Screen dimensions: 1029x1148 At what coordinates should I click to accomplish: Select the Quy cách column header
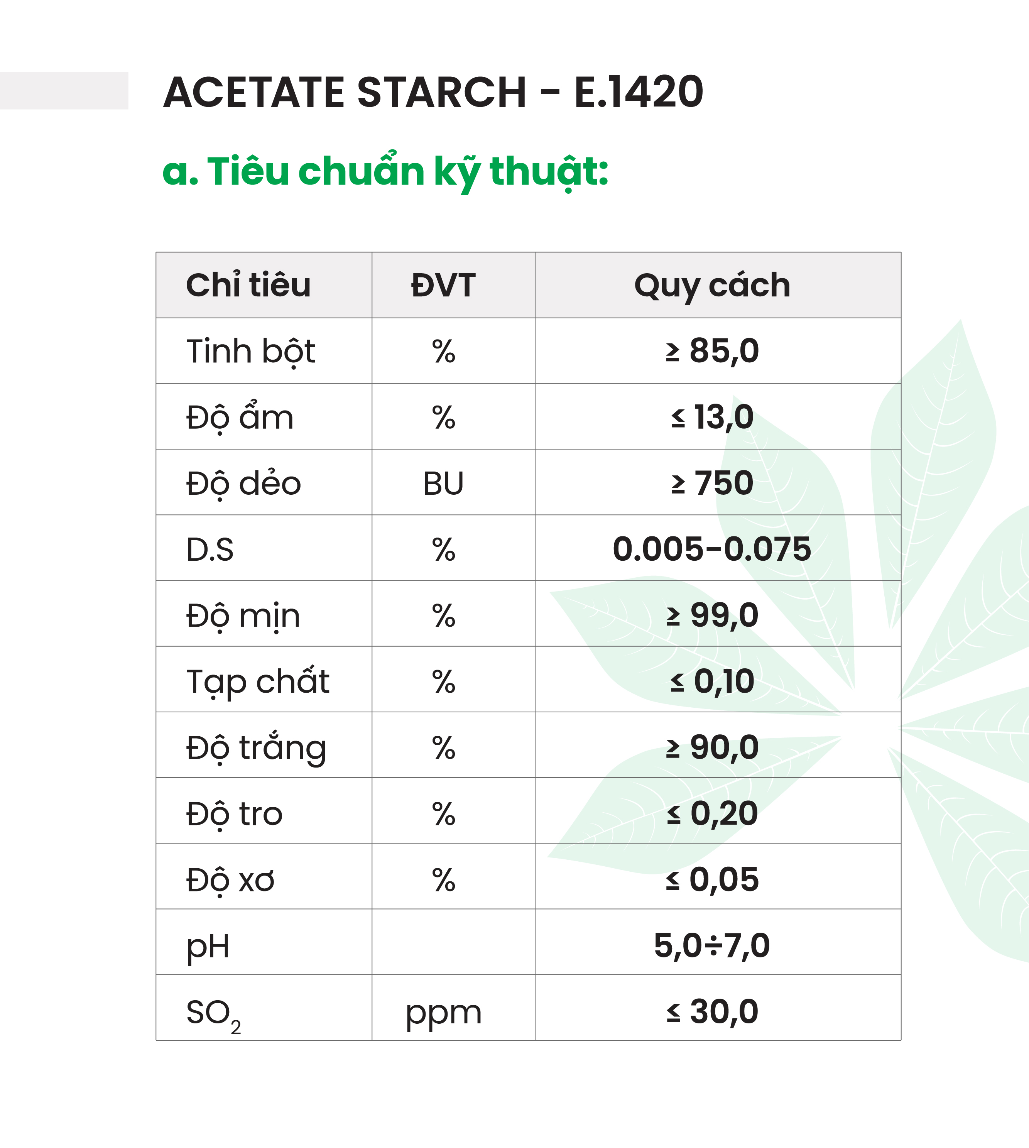(x=712, y=285)
